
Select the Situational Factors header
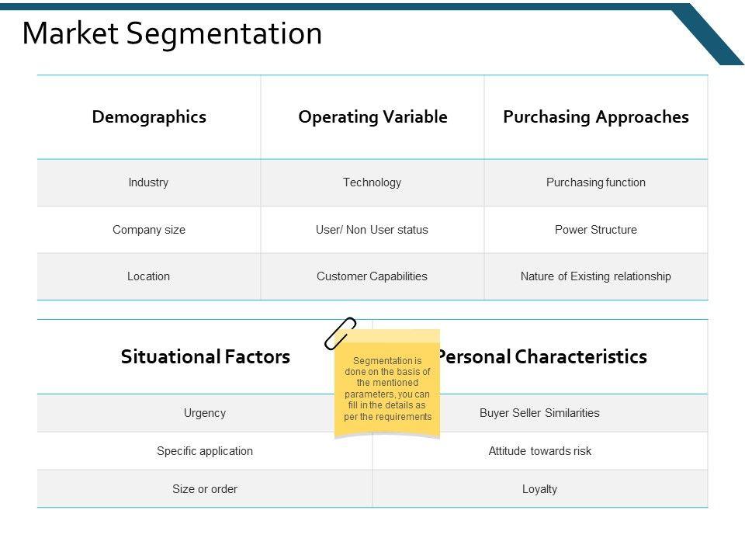[x=206, y=357]
